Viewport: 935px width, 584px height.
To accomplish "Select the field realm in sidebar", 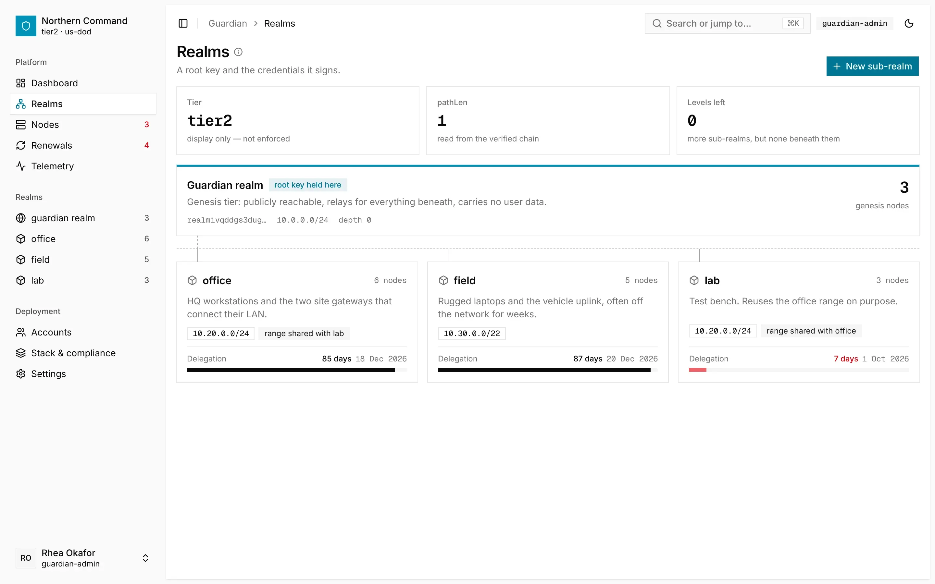I will (x=83, y=260).
